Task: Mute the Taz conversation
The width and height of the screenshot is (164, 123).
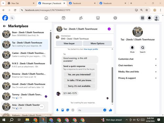Action: [132, 48]
